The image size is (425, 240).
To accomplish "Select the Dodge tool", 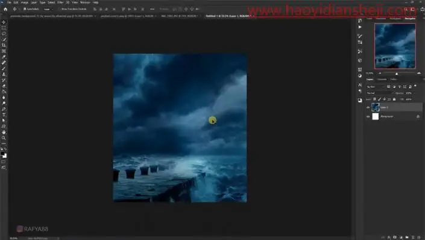I will (4, 103).
